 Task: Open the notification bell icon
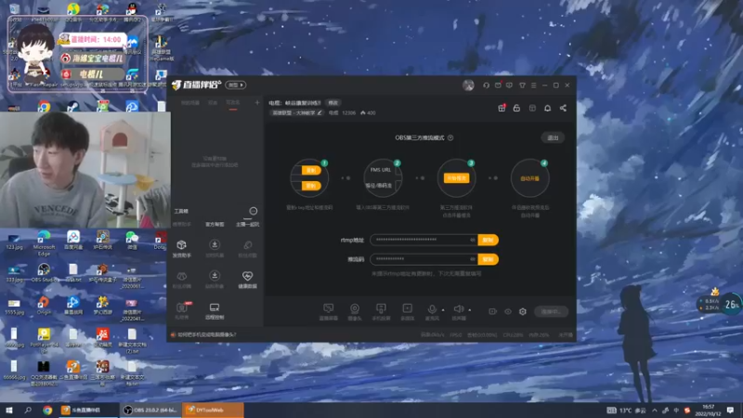[x=547, y=108]
